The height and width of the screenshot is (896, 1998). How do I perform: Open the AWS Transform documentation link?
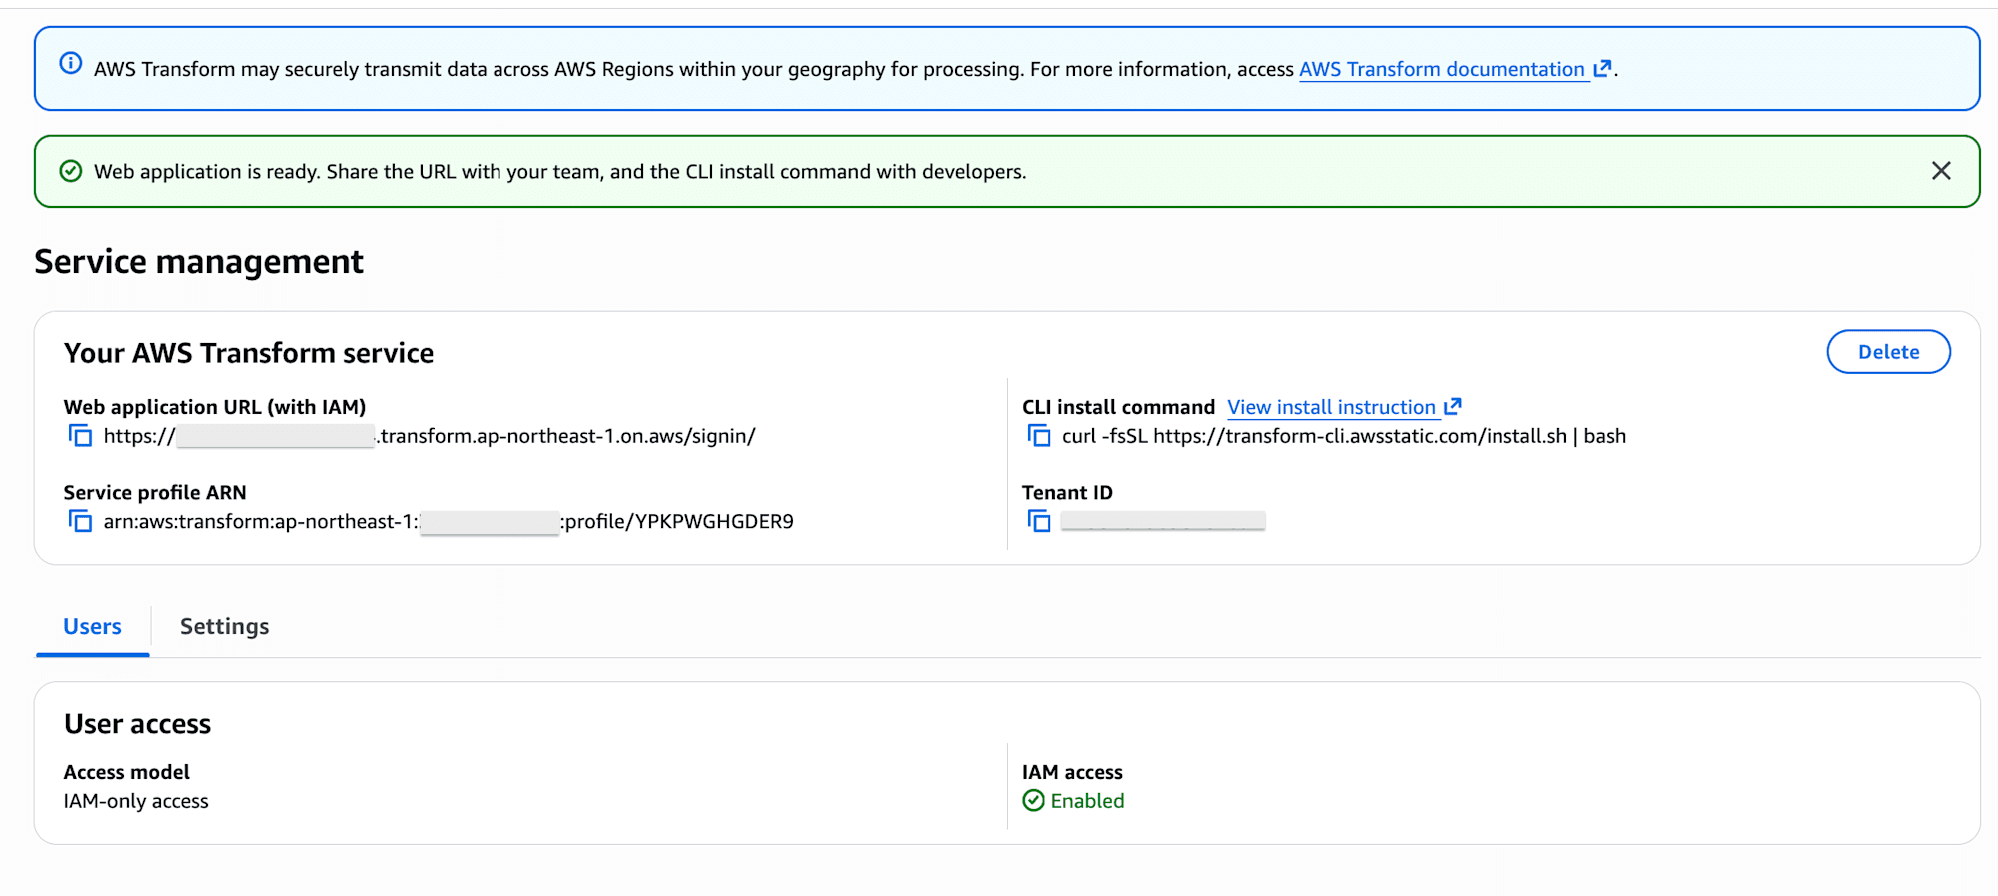point(1455,69)
